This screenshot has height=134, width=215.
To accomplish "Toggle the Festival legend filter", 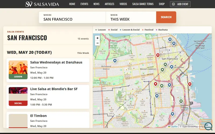I will tap(148, 30).
